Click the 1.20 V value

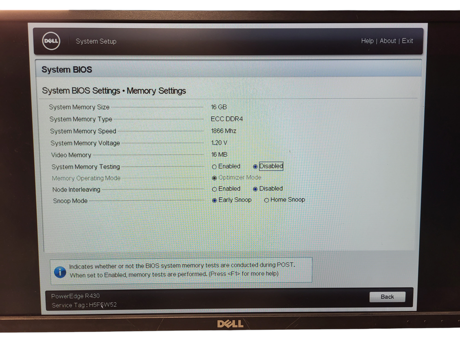coord(219,142)
